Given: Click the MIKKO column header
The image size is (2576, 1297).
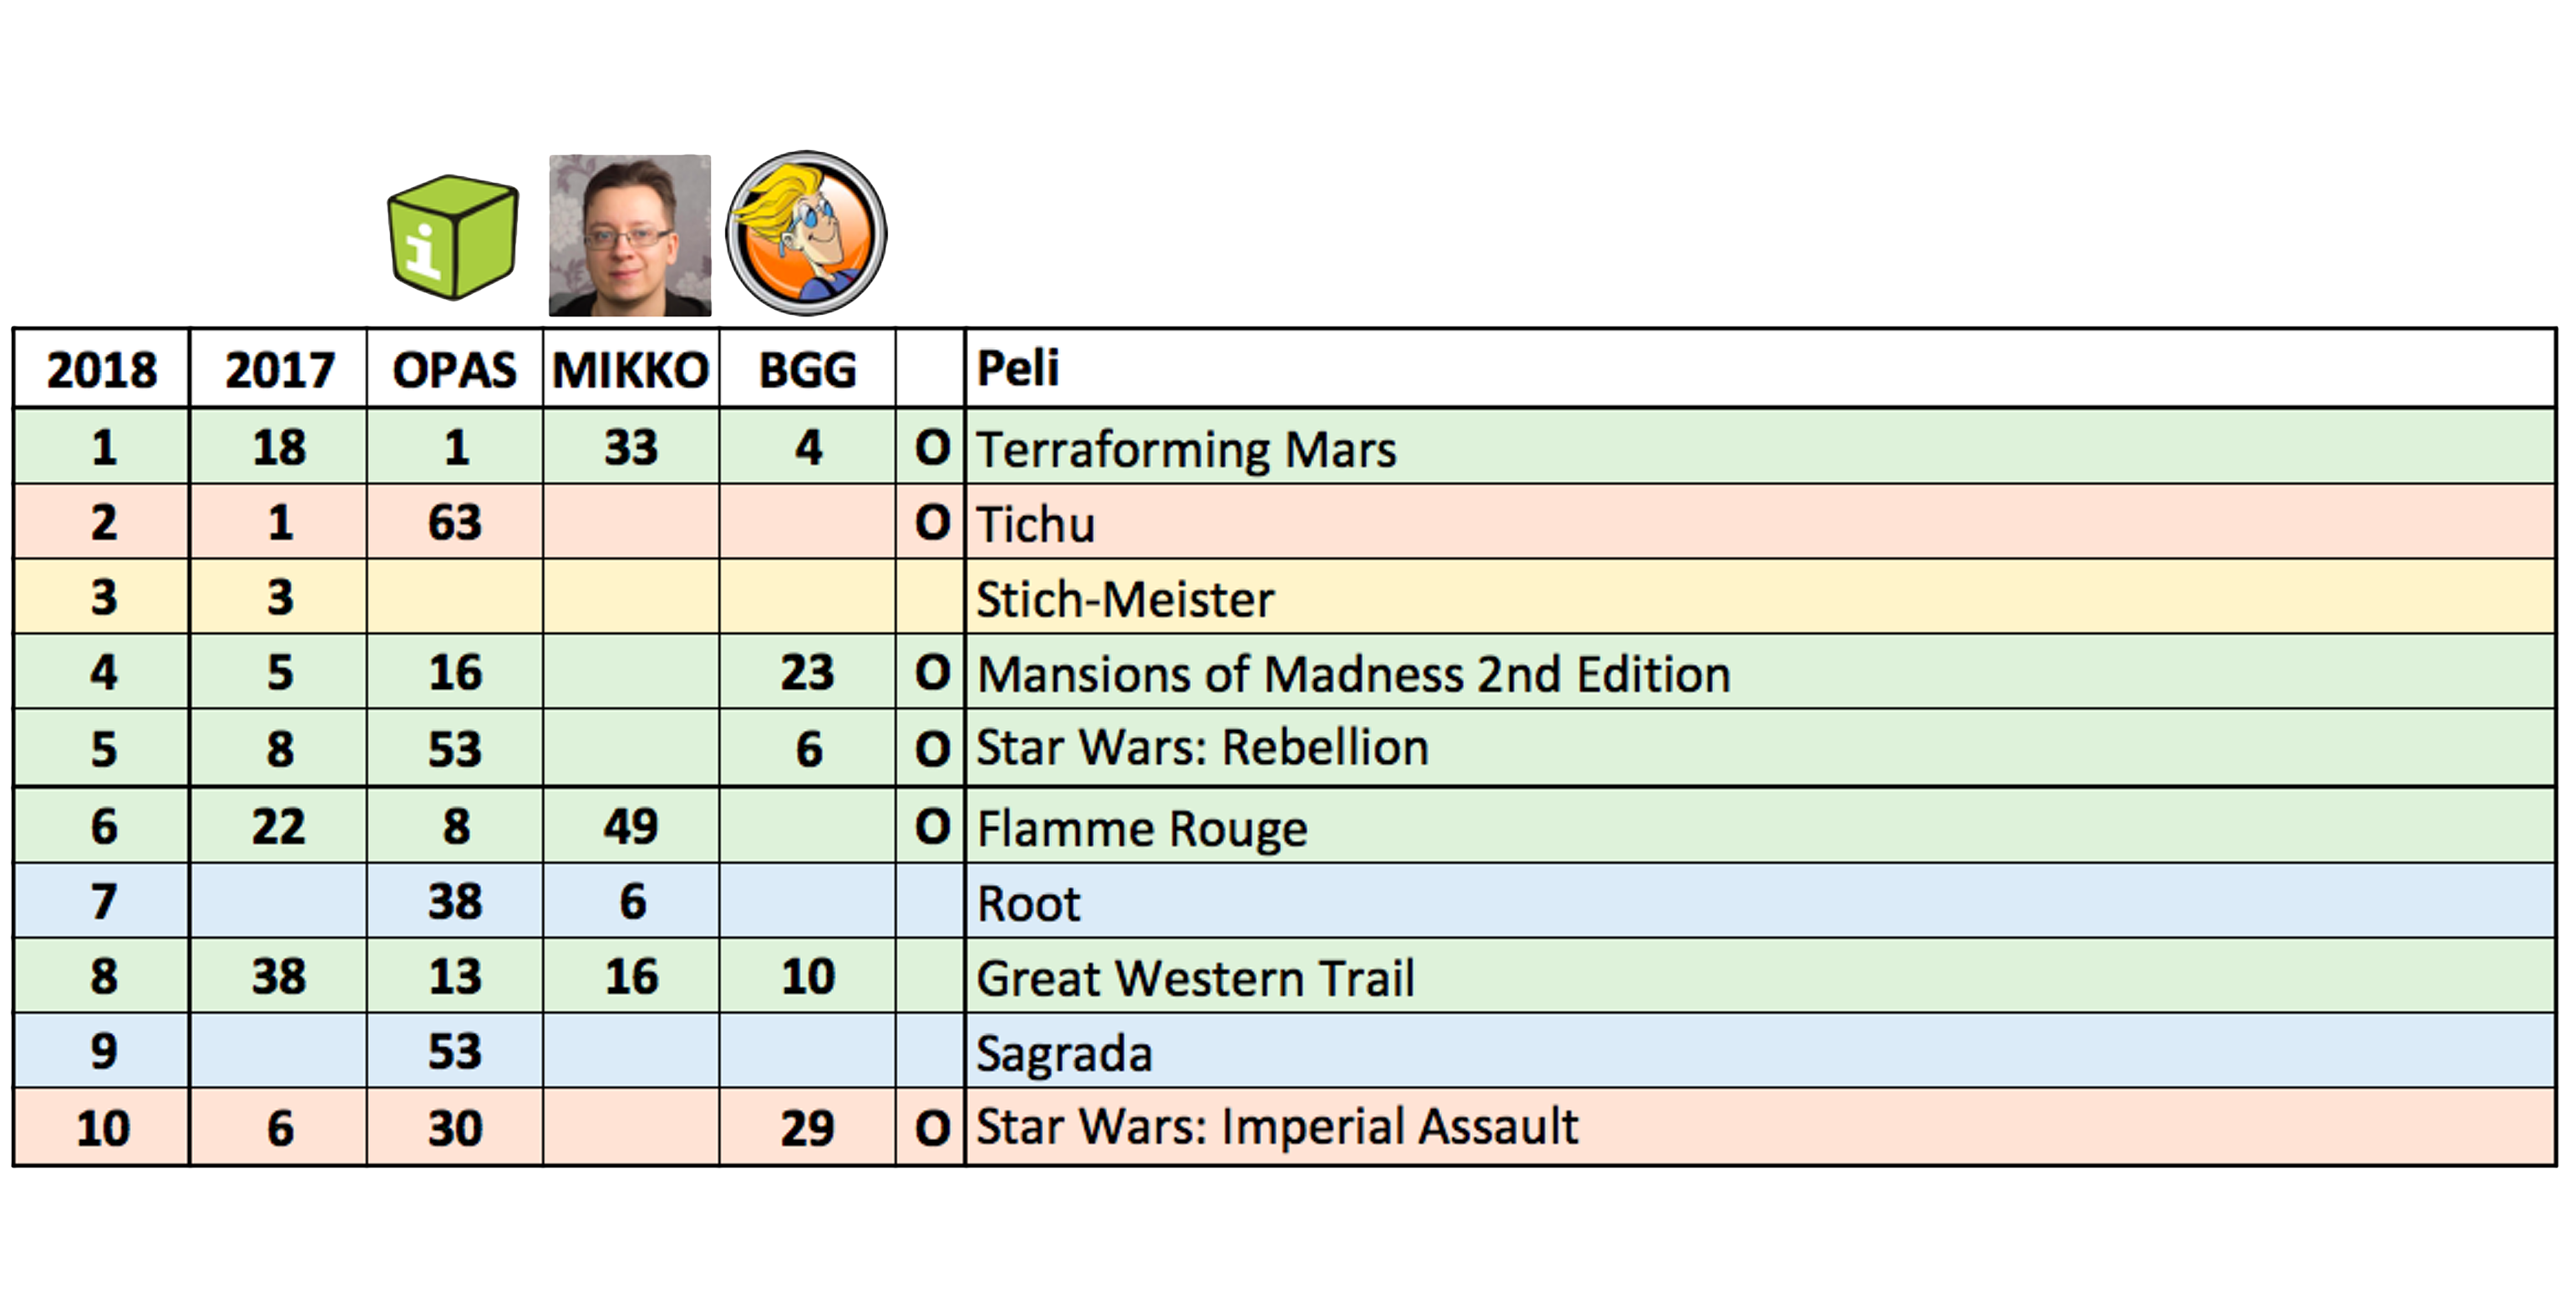Looking at the screenshot, I should [631, 369].
